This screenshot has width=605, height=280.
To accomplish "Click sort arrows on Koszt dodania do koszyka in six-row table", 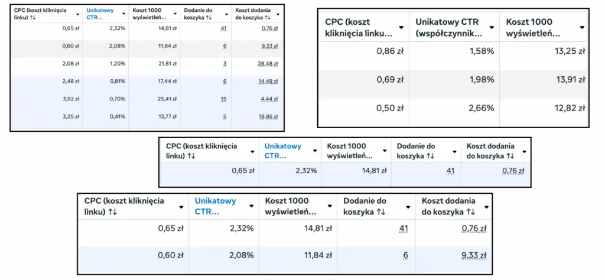I will (268, 18).
